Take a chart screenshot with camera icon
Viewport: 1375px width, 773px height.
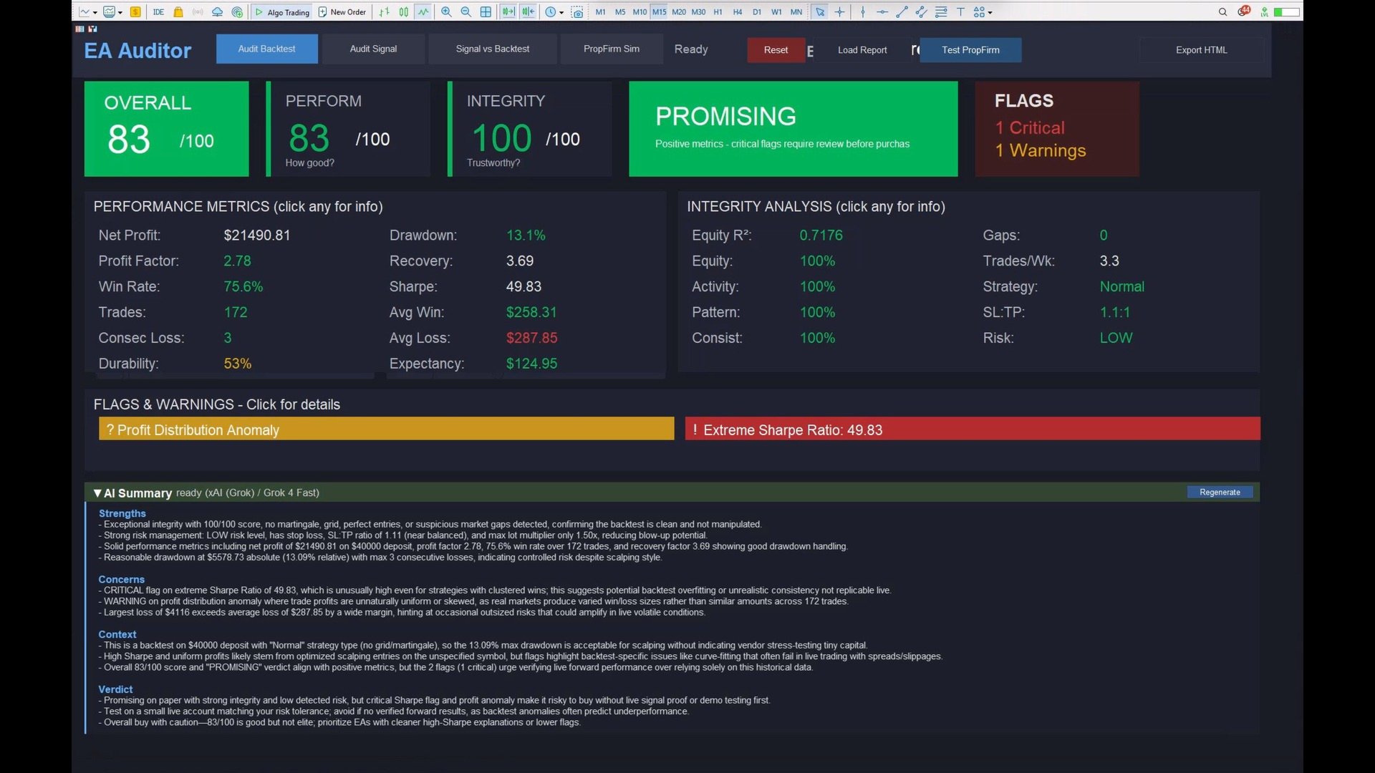(x=578, y=12)
